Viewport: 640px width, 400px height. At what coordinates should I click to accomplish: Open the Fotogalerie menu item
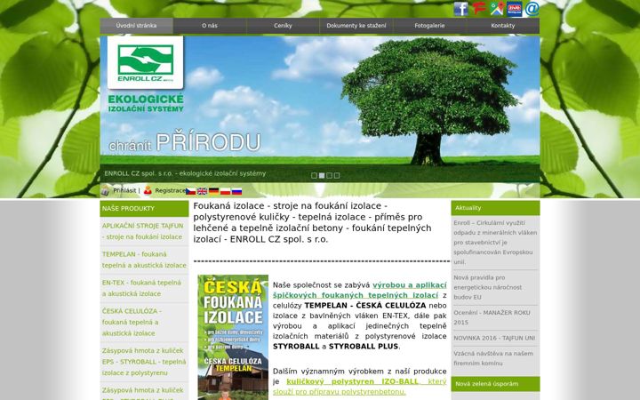(429, 26)
